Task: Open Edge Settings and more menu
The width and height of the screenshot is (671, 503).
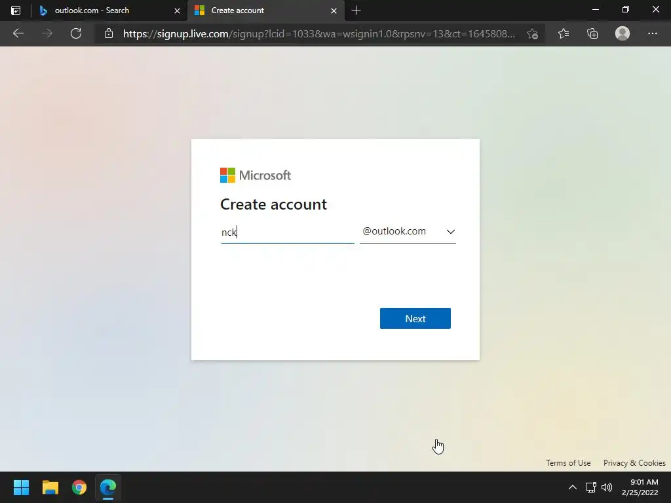Action: (652, 33)
